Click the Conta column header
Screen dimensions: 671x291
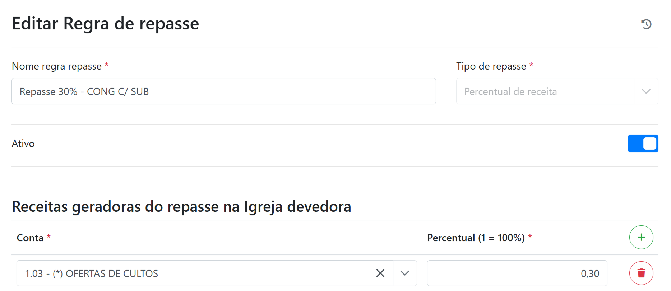(x=30, y=238)
